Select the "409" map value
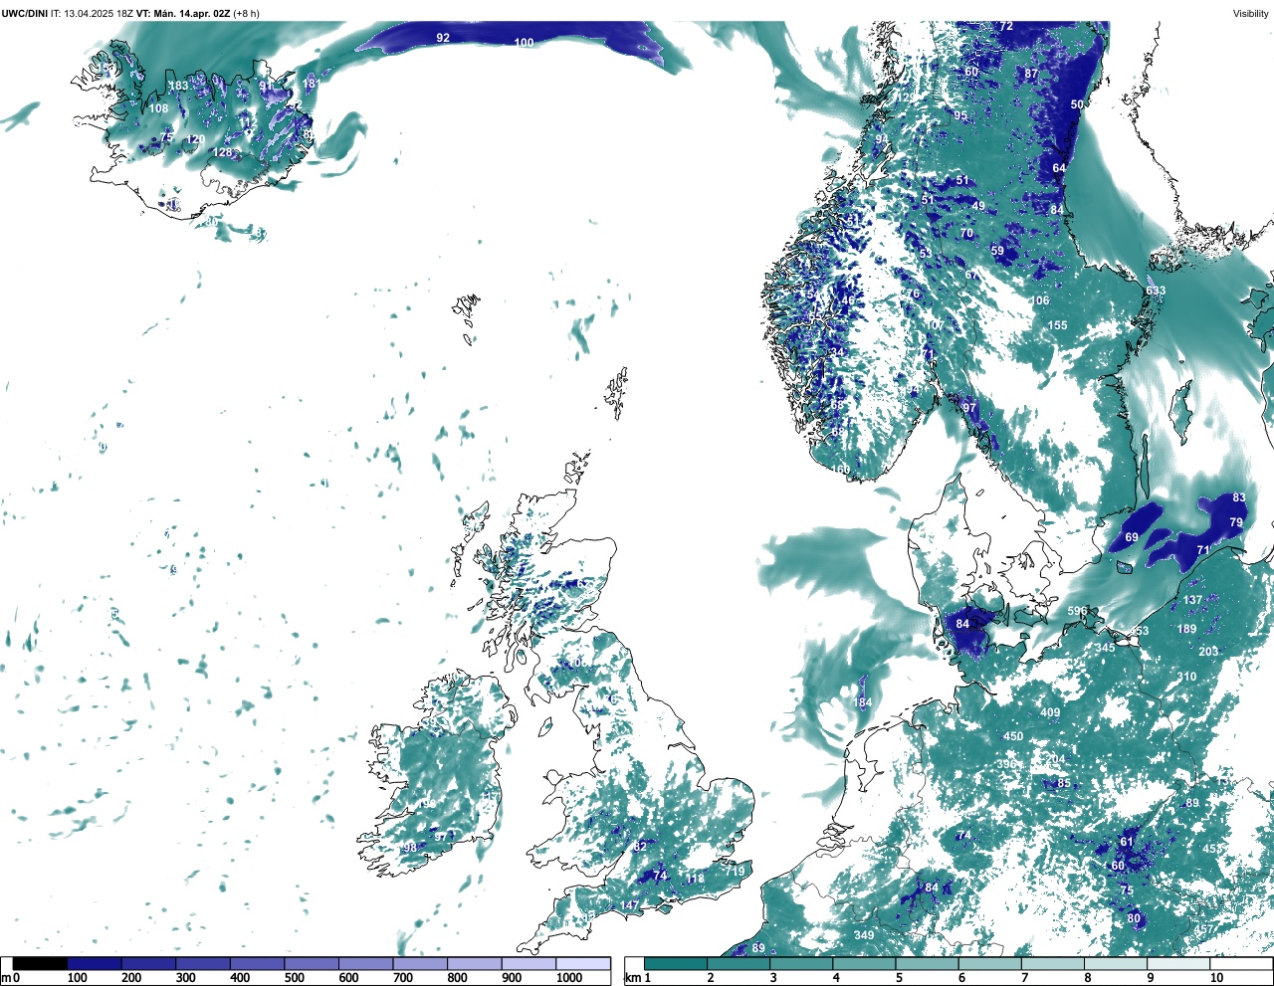Image resolution: width=1274 pixels, height=986 pixels. (x=1050, y=712)
